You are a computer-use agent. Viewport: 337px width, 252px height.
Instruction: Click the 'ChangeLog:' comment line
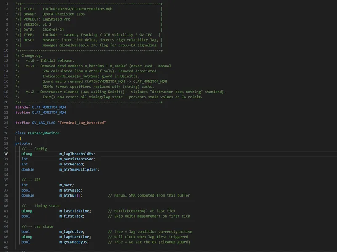29,55
